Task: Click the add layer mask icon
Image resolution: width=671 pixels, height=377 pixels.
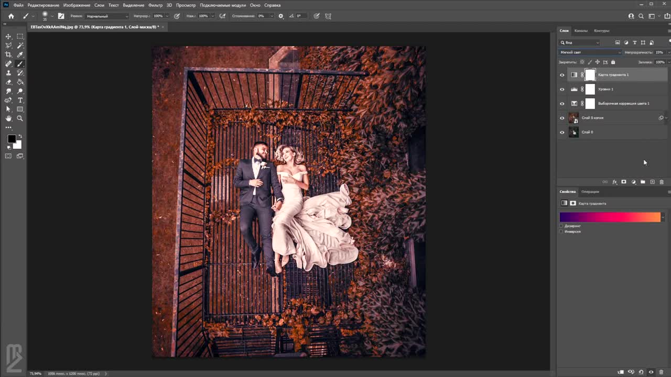Action: point(624,182)
